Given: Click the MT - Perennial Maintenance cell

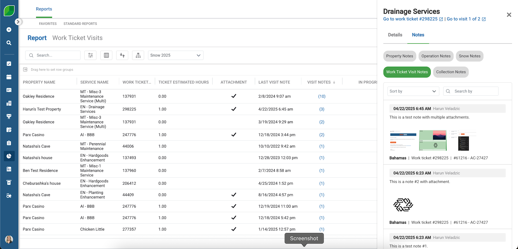Looking at the screenshot, I should click(93, 146).
